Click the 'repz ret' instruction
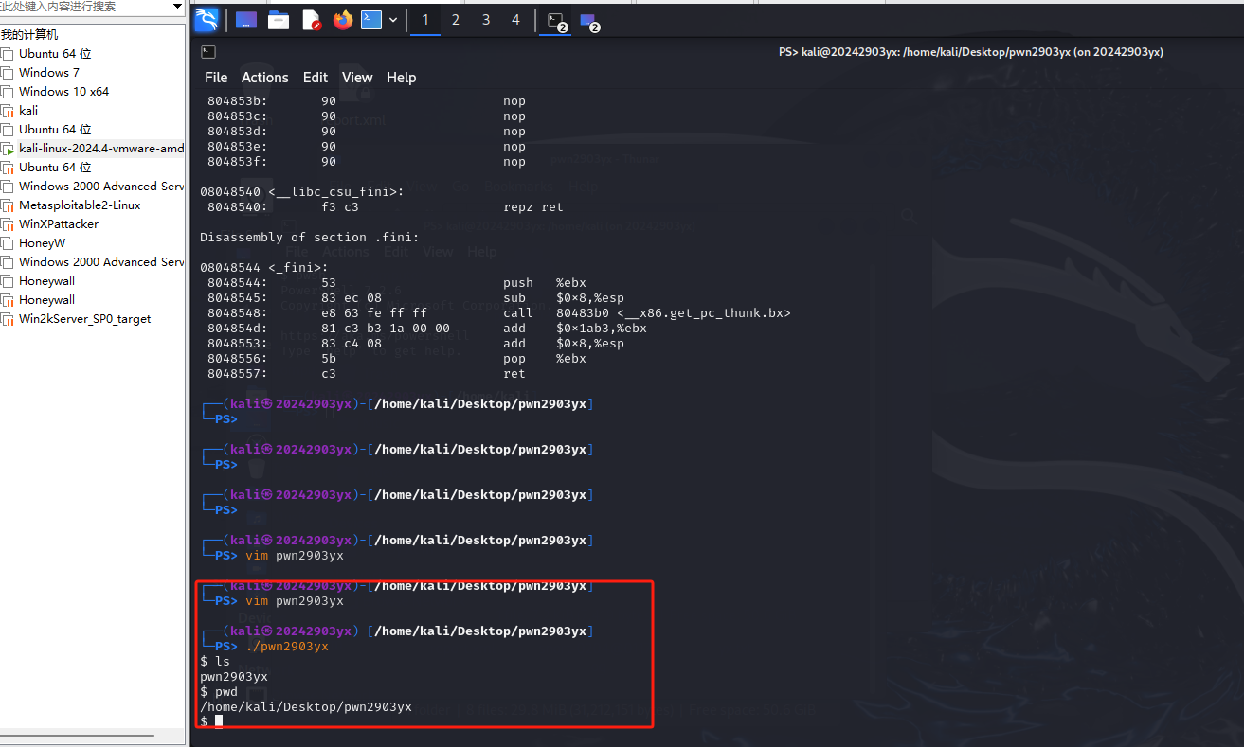The image size is (1244, 747). click(533, 206)
